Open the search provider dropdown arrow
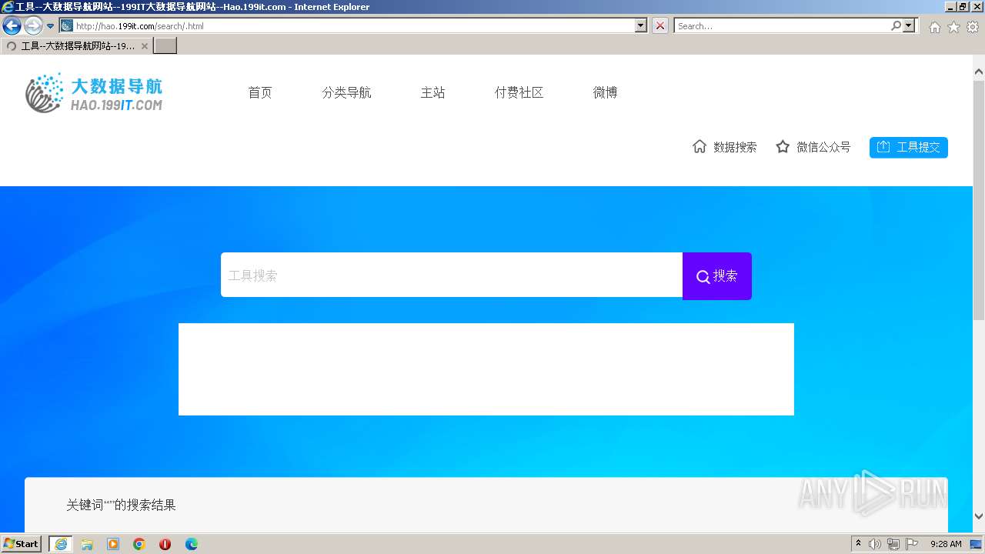This screenshot has width=985, height=554. tap(910, 26)
